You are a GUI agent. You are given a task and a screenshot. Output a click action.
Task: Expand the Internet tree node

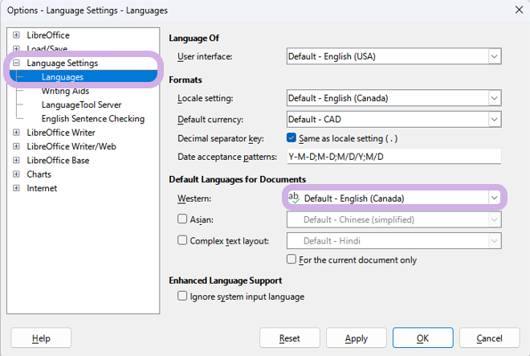click(16, 188)
